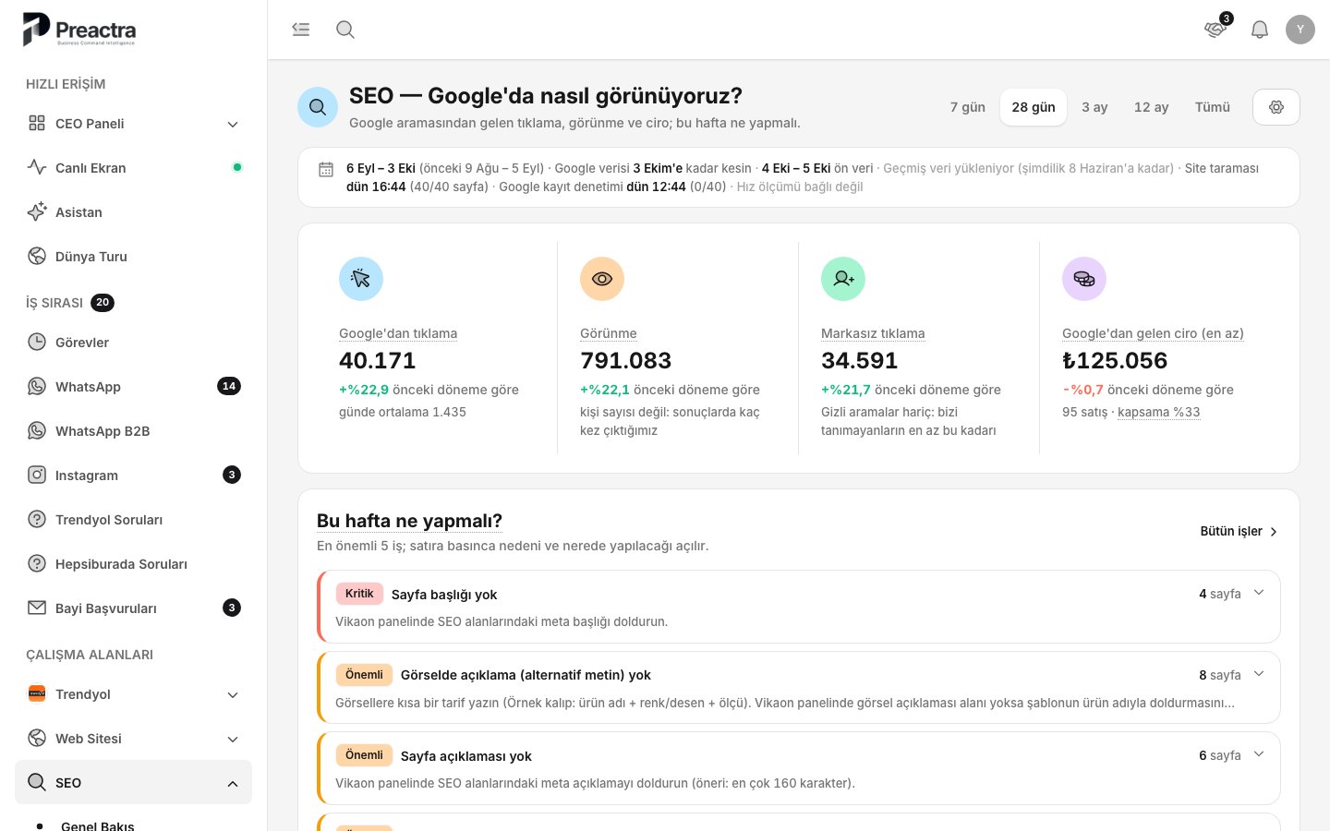Click the value ₺125.056

pos(1115,360)
